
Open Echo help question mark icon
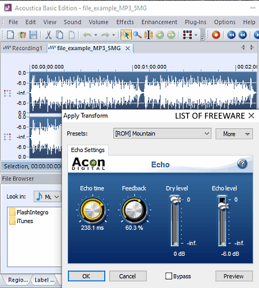(242, 164)
